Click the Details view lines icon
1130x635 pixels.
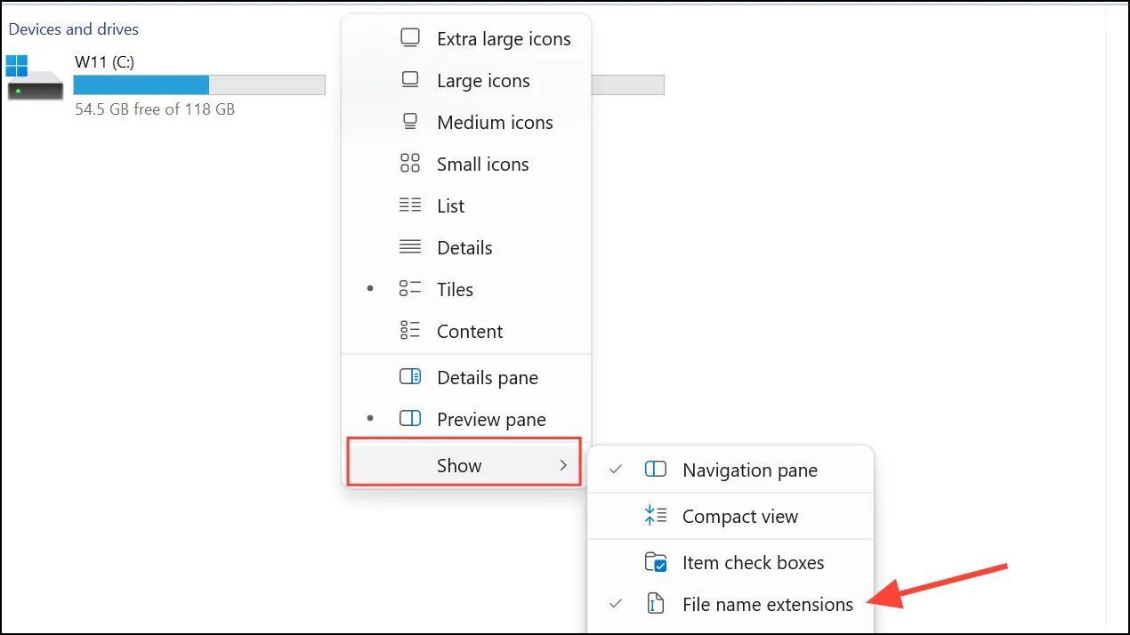pos(410,247)
